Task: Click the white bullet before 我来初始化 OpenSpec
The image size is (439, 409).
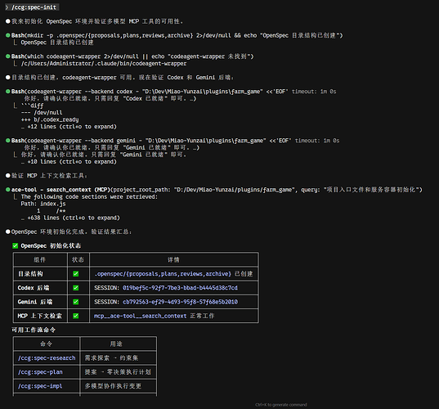Action: 8,21
